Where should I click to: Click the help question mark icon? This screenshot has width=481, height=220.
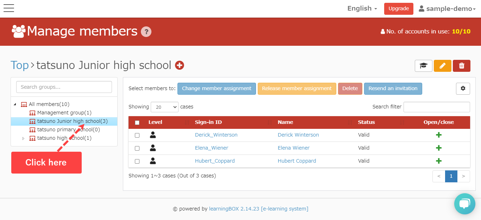(146, 32)
